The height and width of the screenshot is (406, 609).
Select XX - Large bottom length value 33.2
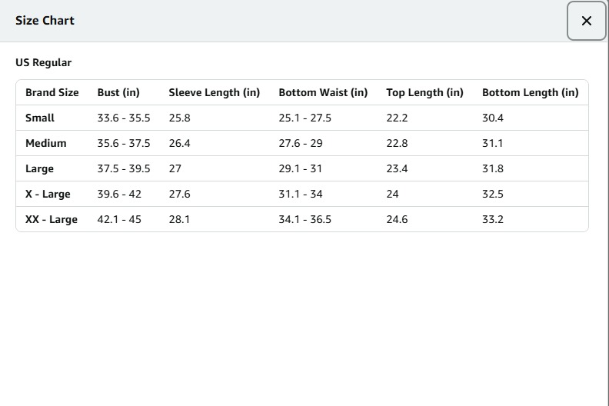pos(493,219)
